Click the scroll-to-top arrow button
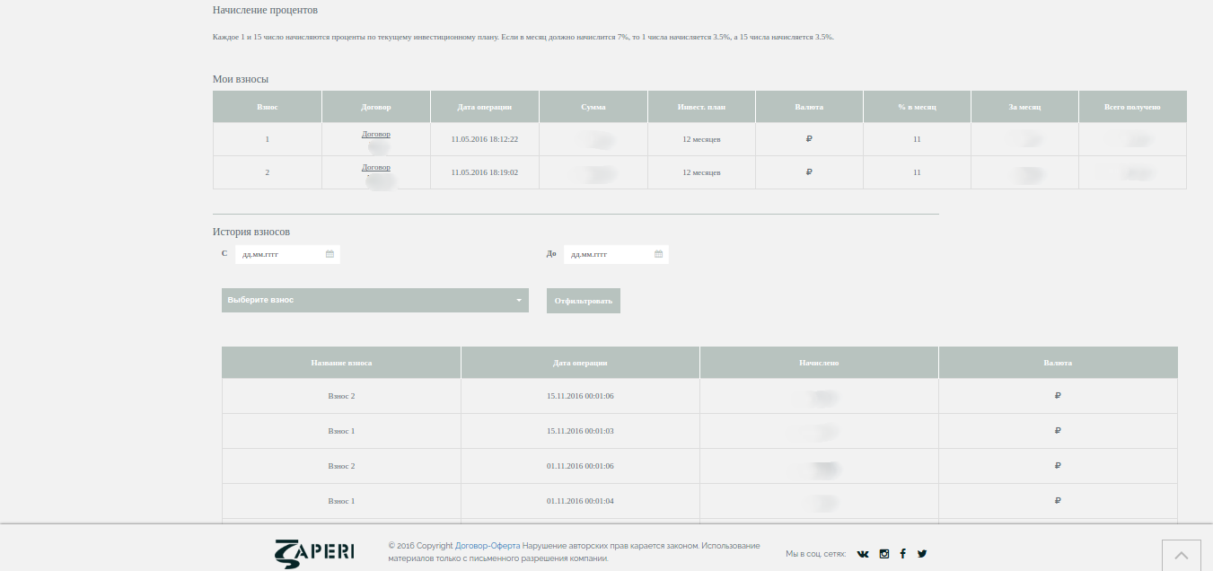Viewport: 1213px width, 571px height. click(x=1182, y=555)
